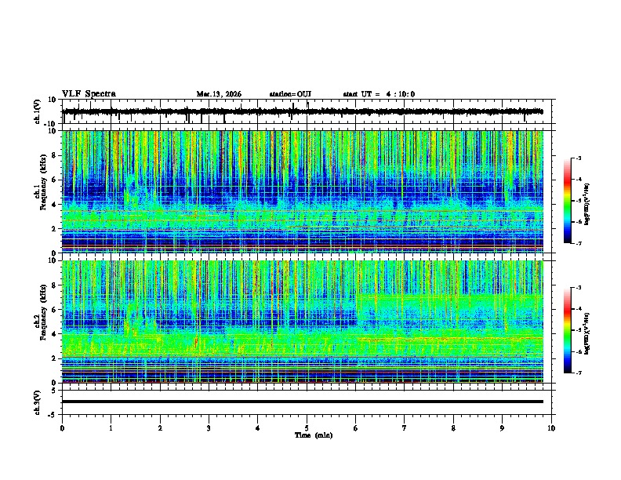Click the "-7" label on ch.2 colorbar
Image resolution: width=621 pixels, height=480 pixels.
click(x=578, y=373)
